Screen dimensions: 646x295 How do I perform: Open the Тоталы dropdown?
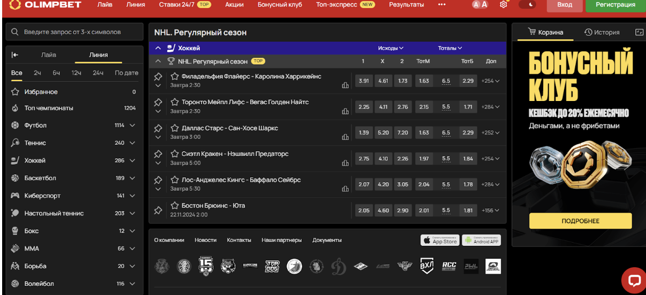coord(450,48)
